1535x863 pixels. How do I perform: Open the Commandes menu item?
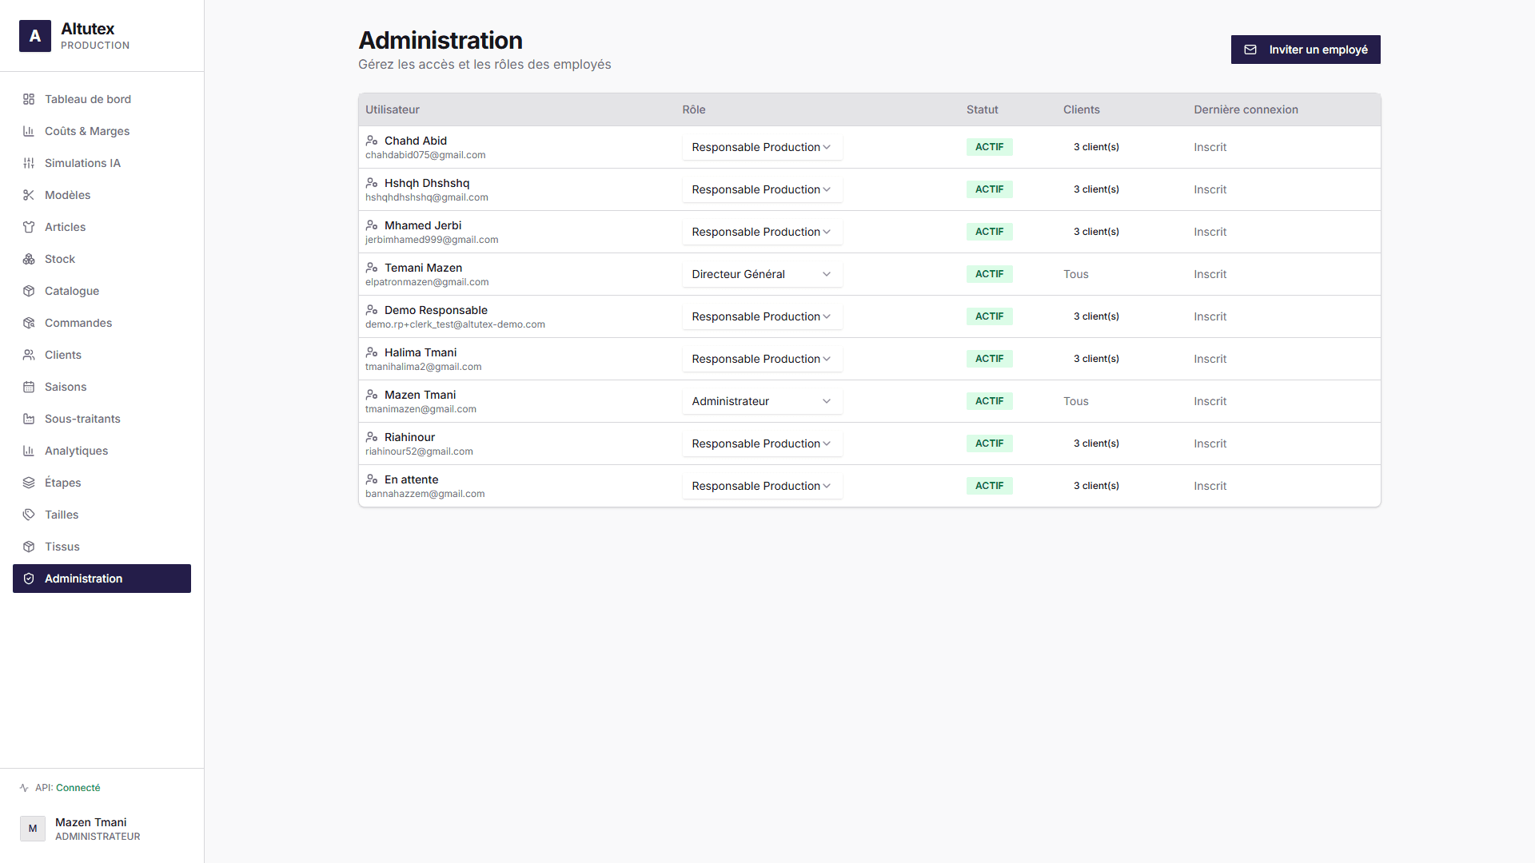102,323
